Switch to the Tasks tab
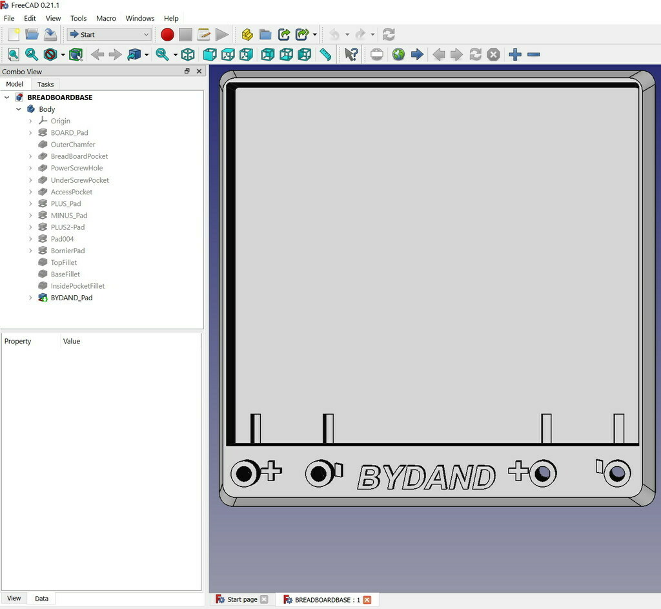Image resolution: width=661 pixels, height=609 pixels. pyautogui.click(x=45, y=85)
